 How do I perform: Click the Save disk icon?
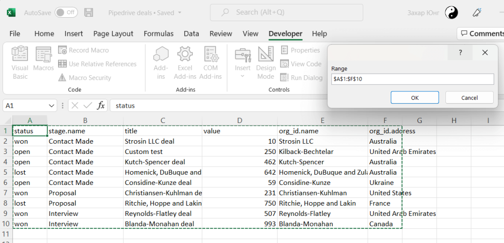(x=89, y=12)
